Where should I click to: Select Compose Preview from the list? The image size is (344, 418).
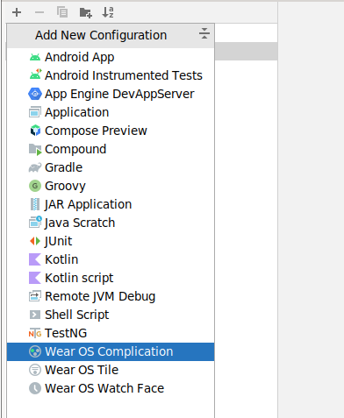tap(111, 131)
